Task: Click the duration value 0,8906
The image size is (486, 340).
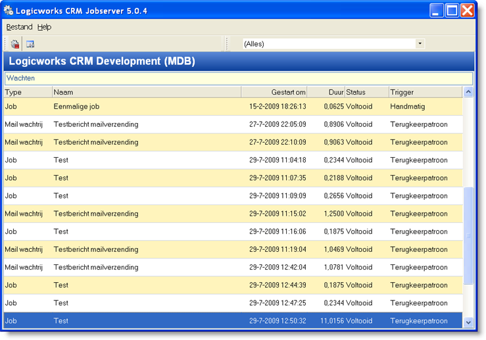Action: (334, 124)
